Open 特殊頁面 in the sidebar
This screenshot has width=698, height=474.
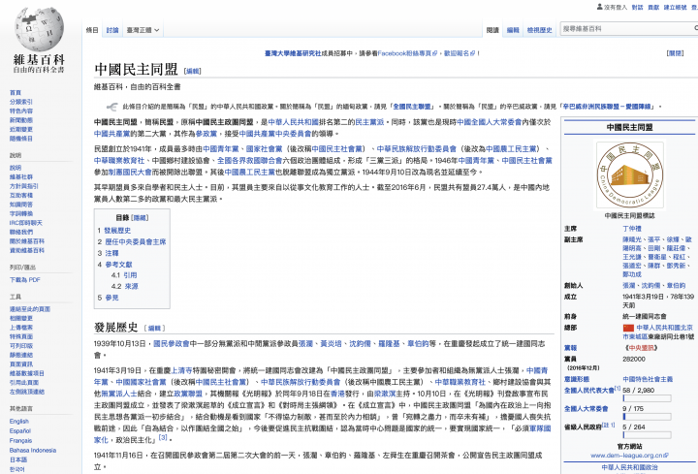point(21,337)
